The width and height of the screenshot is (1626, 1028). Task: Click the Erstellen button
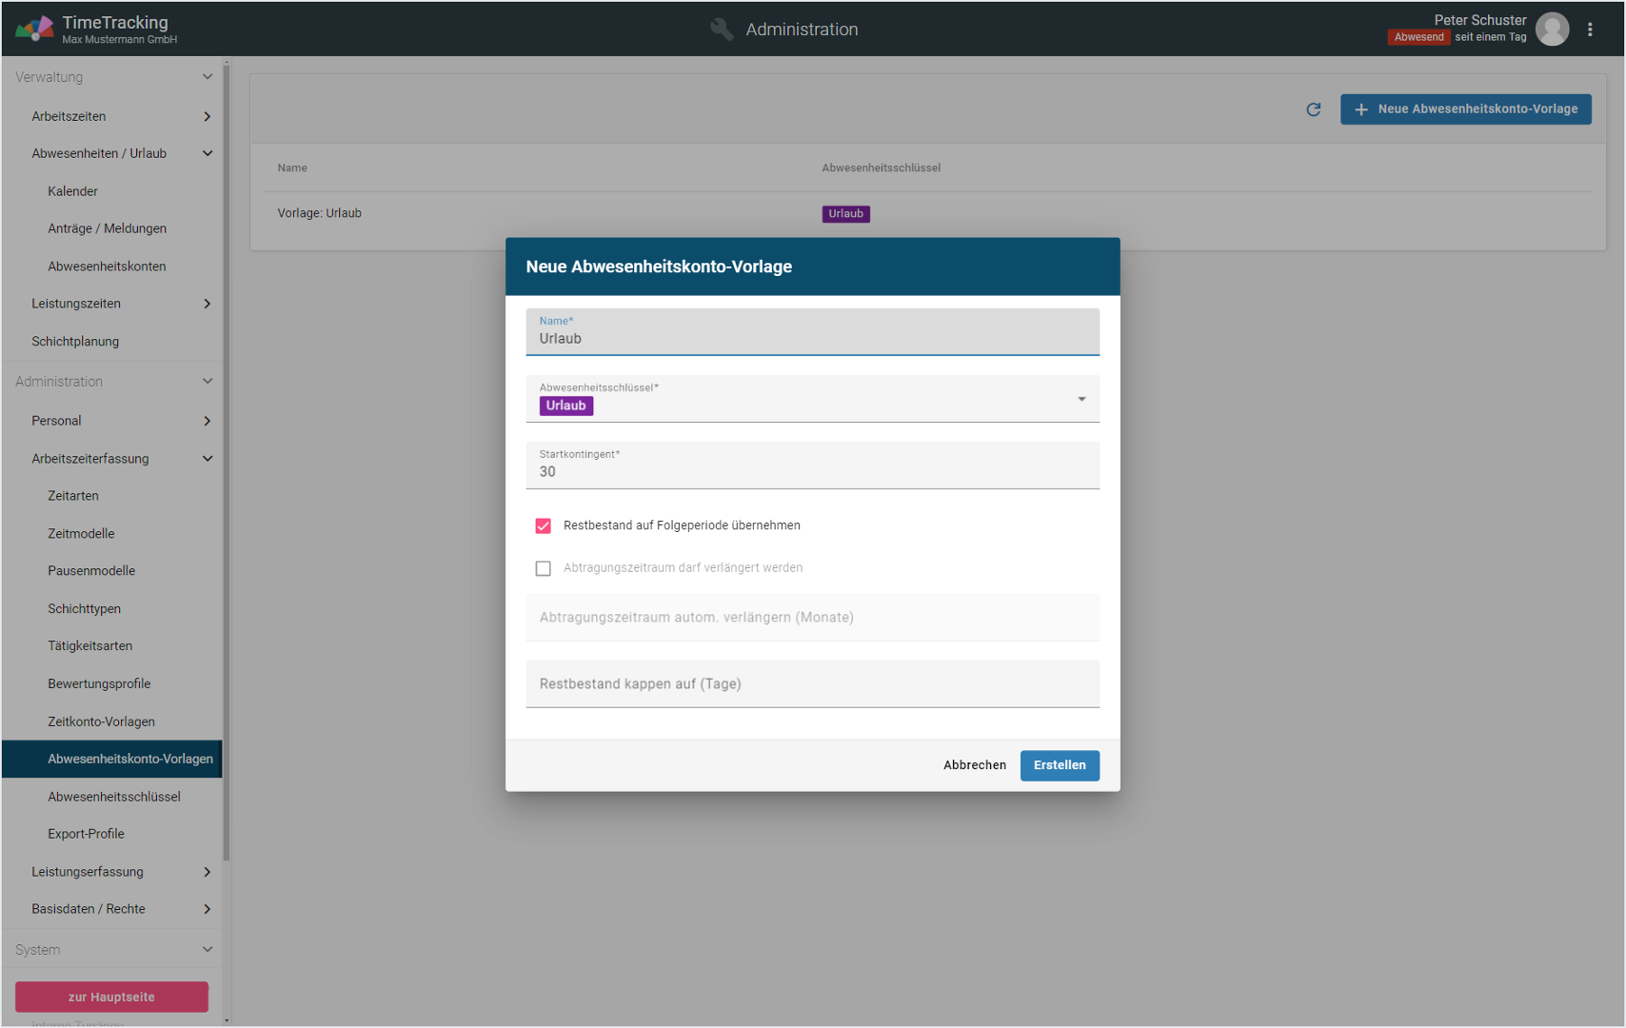1059,765
